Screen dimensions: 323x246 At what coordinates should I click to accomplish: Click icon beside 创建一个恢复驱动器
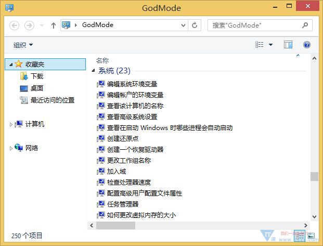101,149
